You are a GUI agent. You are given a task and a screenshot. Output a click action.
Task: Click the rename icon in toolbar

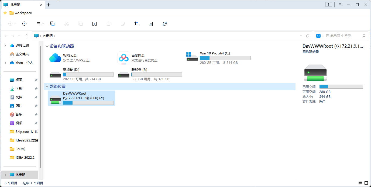[94, 24]
